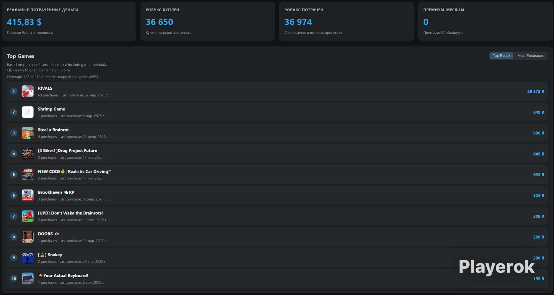The width and height of the screenshot is (554, 295).
Task: Open the DOORS game icon
Action: (x=27, y=237)
